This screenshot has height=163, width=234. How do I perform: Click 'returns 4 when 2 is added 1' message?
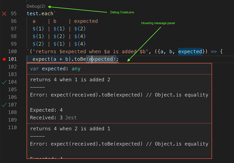70,129
